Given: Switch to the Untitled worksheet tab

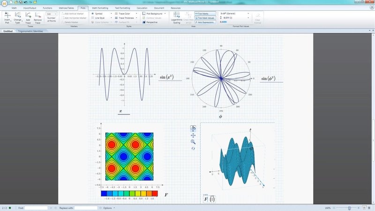Looking at the screenshot, I should (8, 31).
